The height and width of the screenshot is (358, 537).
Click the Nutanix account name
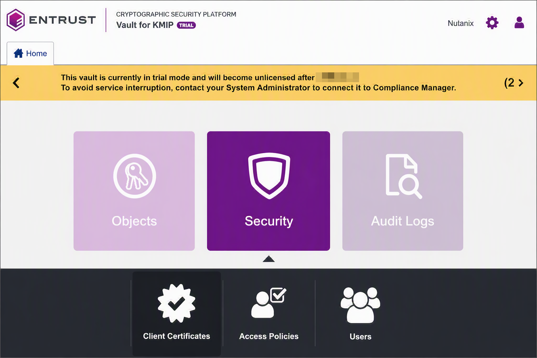460,23
